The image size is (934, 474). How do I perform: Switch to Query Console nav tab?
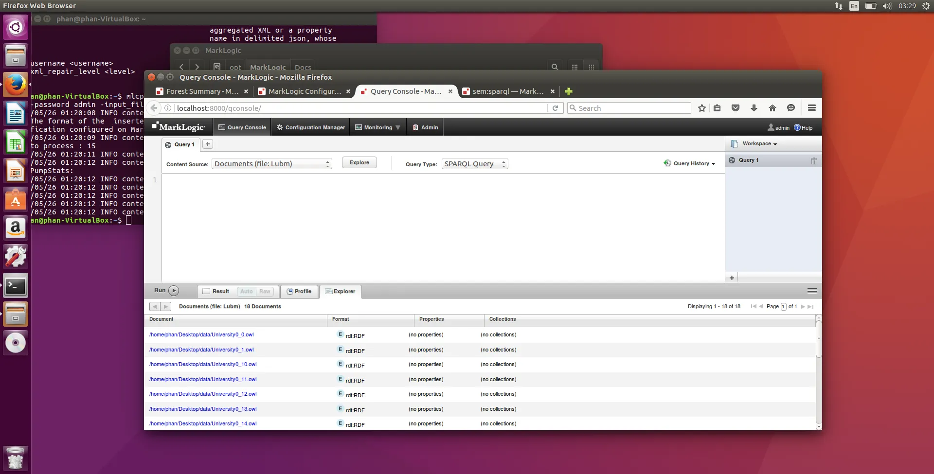pyautogui.click(x=242, y=127)
